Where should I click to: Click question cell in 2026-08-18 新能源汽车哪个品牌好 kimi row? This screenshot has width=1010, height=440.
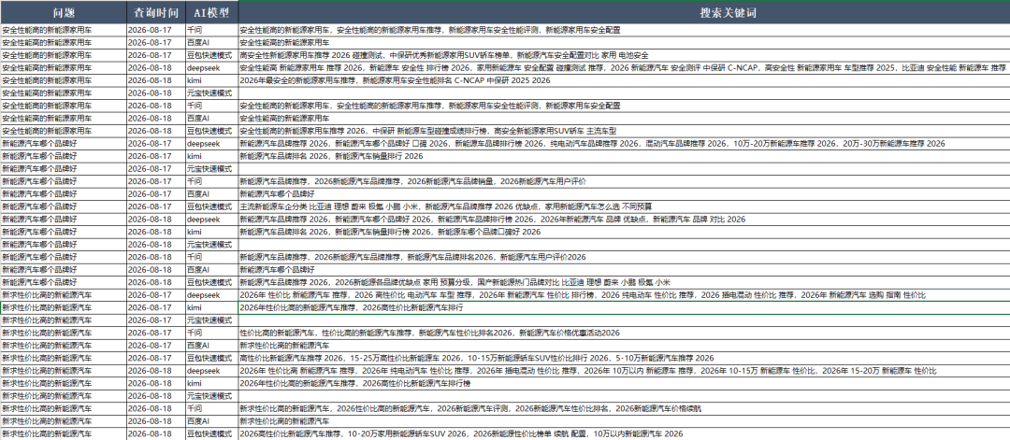[x=64, y=232]
